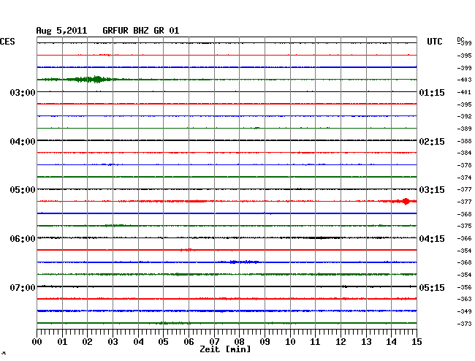Image resolution: width=475 pixels, height=361 pixels.
Task: Click the '03:15' UTC time label
Action: coord(432,190)
